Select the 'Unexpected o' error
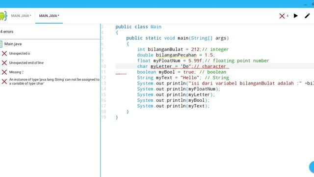Viewport: 314px width, 177px height. 20,54
